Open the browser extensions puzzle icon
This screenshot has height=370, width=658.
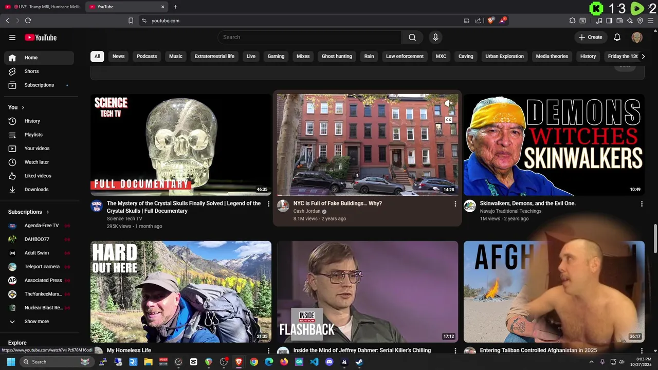pos(572,21)
